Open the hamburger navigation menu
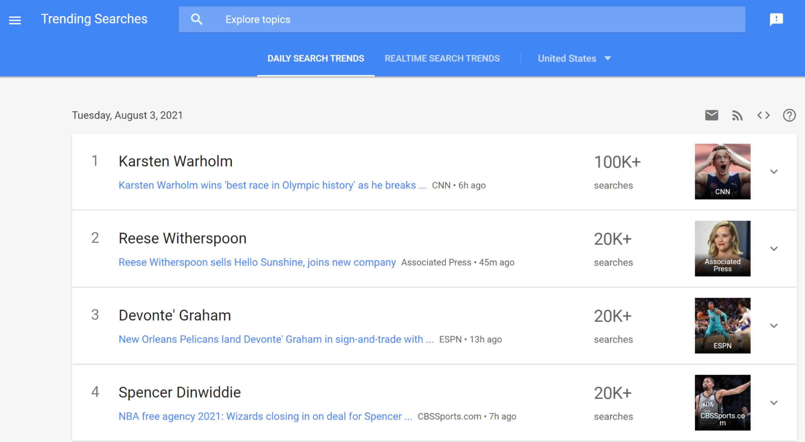Screen dimensions: 805x442 [x=15, y=20]
